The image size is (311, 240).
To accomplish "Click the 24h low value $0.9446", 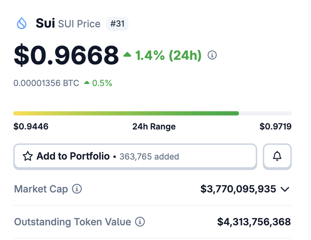I will pos(31,126).
